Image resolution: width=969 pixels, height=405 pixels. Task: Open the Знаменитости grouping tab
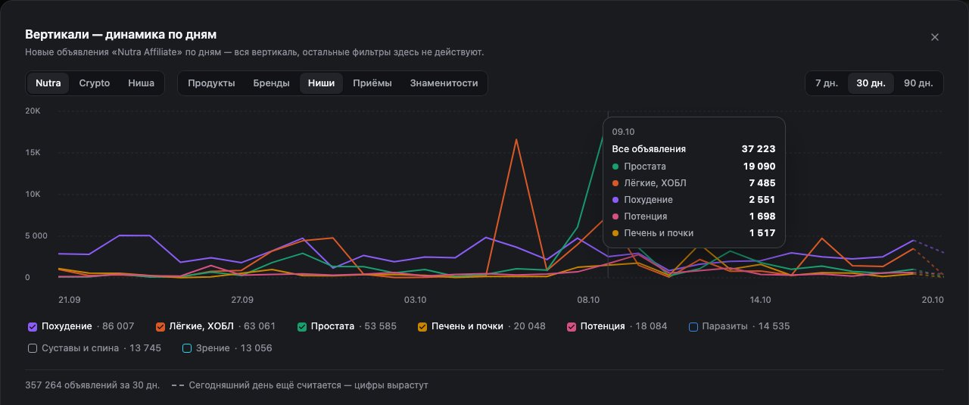444,83
